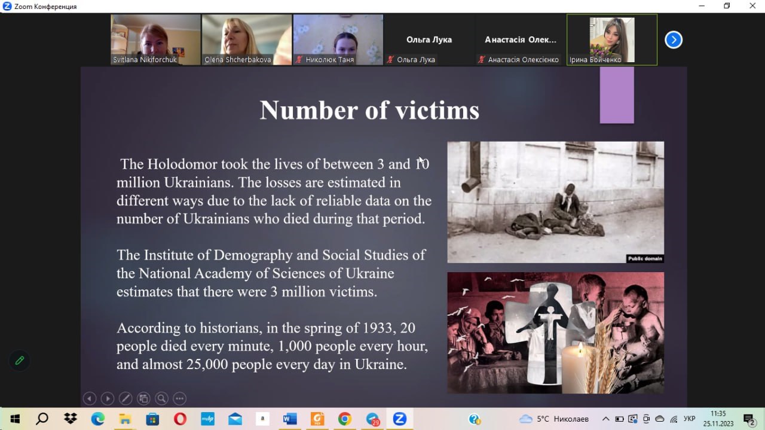The width and height of the screenshot is (765, 430).
Task: Open Wi-Fi network tray icon
Action: pos(674,419)
